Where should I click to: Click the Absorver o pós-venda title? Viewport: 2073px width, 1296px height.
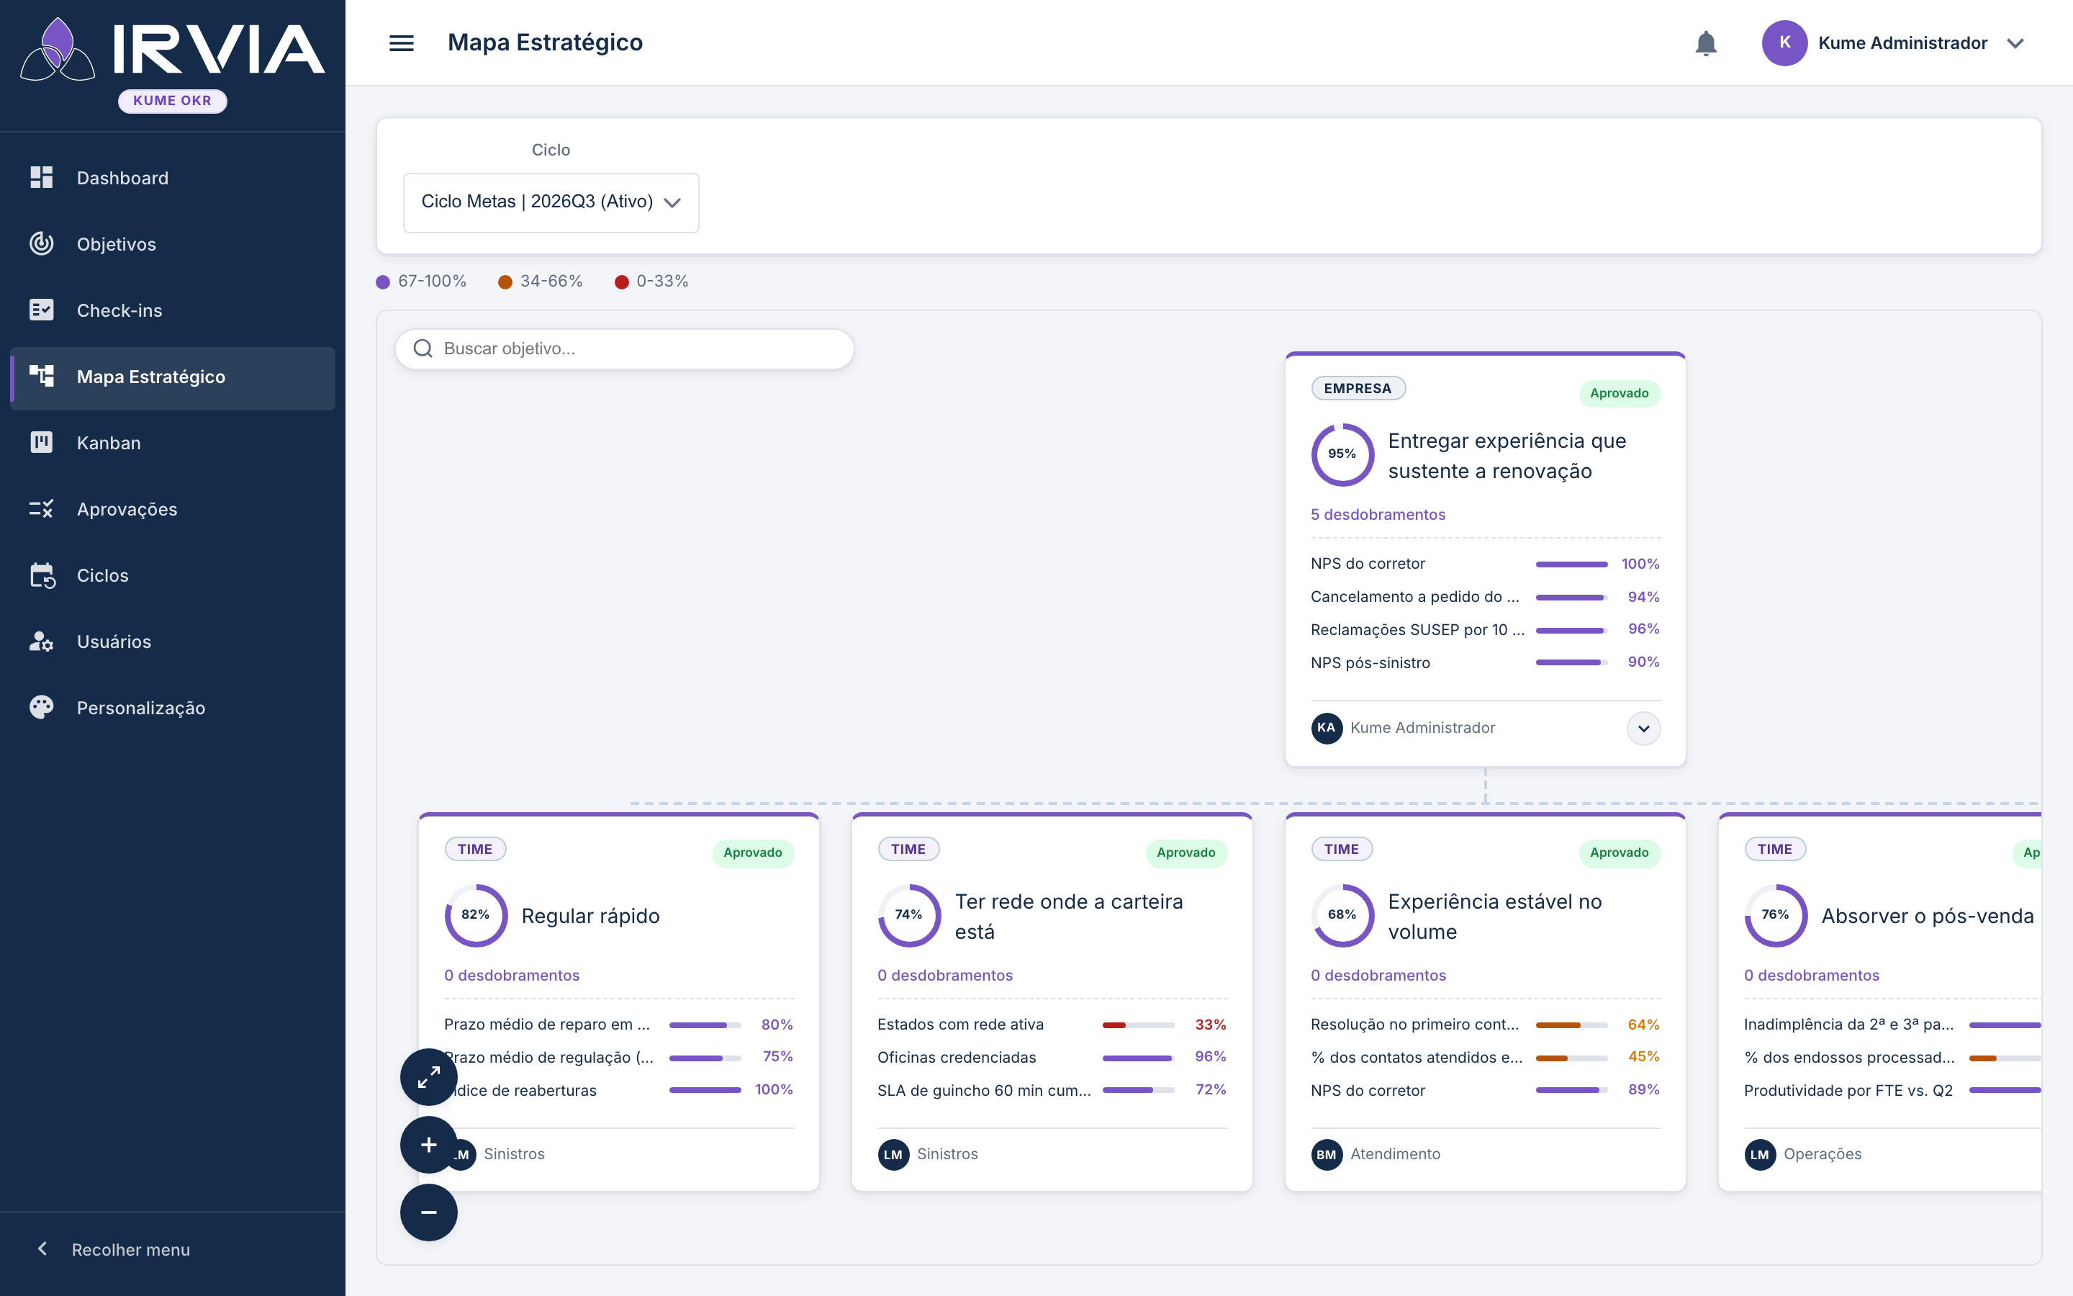click(1928, 917)
